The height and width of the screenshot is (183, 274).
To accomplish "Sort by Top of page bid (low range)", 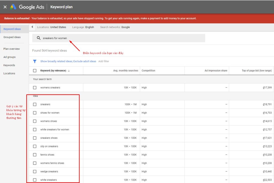I will click(257, 71).
